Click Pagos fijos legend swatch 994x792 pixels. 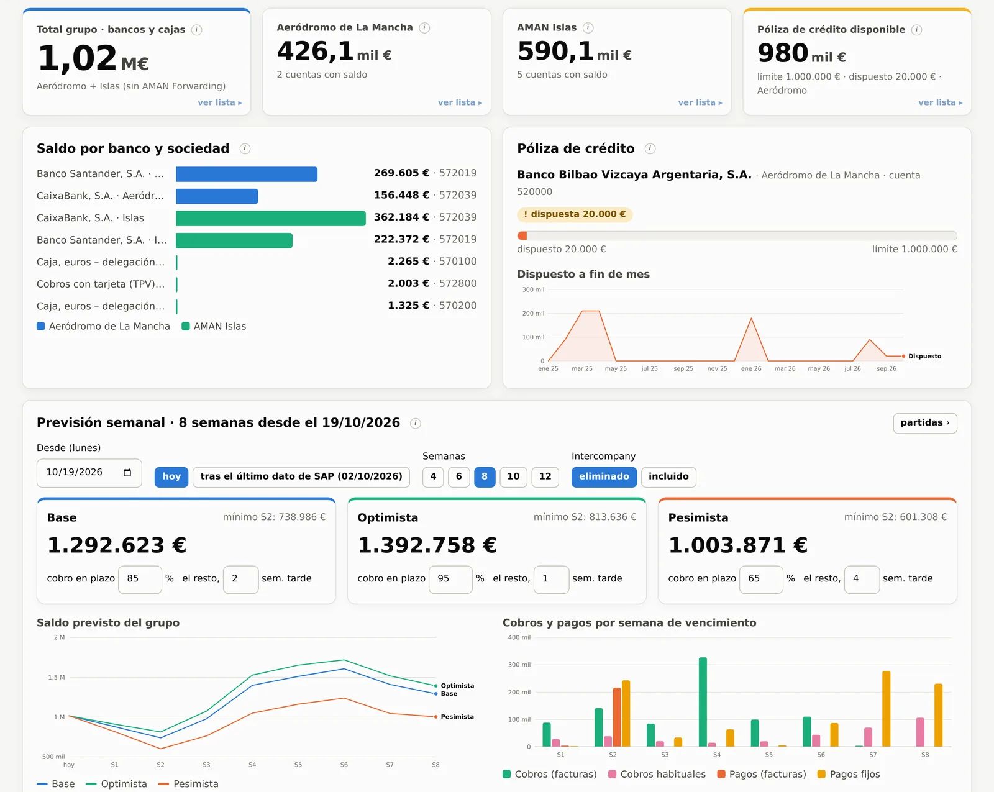821,774
